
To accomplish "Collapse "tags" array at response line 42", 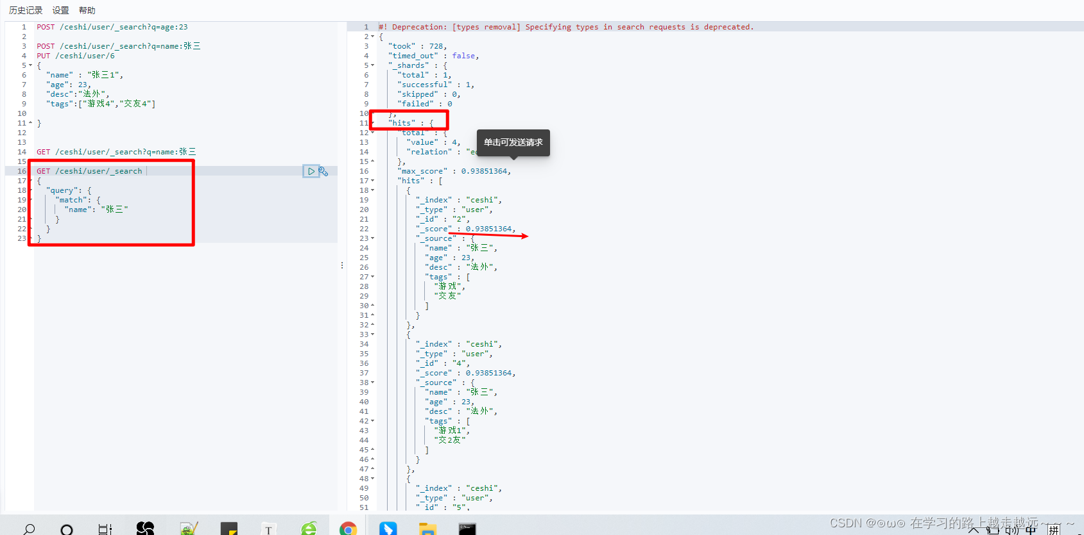I will pos(372,421).
